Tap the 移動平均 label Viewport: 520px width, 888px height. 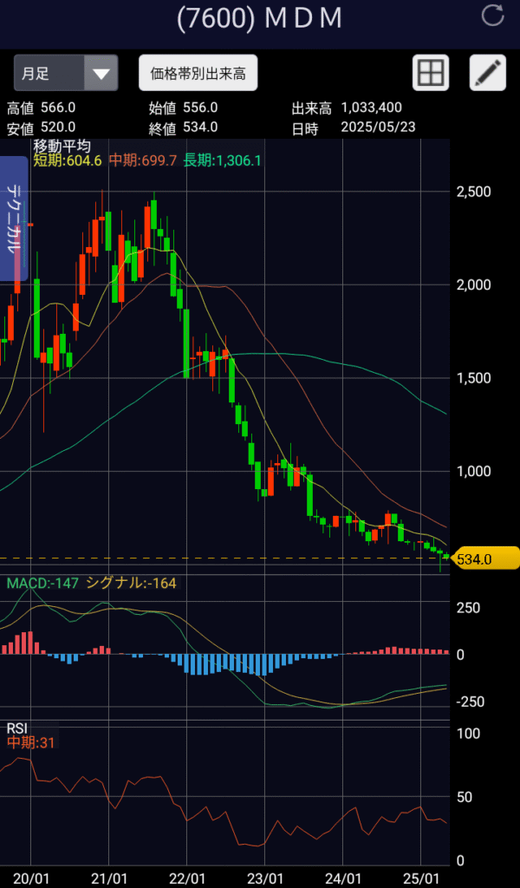pos(62,147)
